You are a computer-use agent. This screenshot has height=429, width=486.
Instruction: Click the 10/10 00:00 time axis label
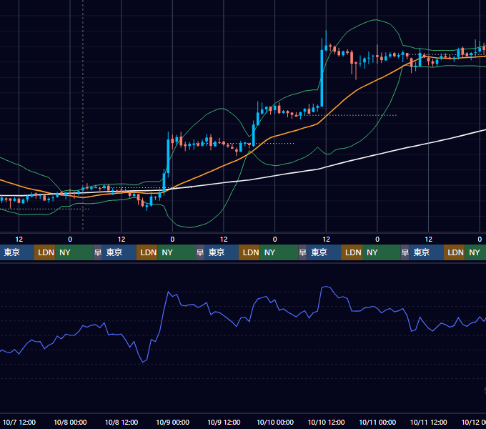(275, 422)
